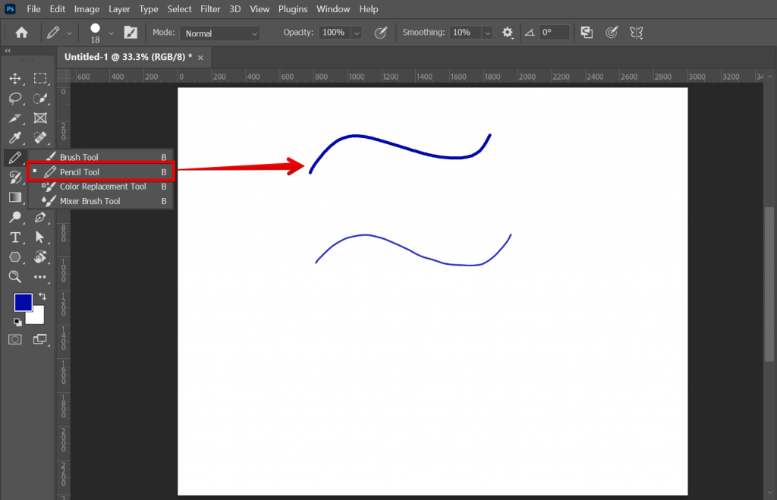Select the Lasso tool
The height and width of the screenshot is (500, 777).
[14, 98]
